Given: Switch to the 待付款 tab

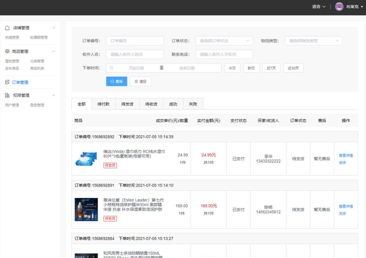Looking at the screenshot, I should pyautogui.click(x=103, y=104).
